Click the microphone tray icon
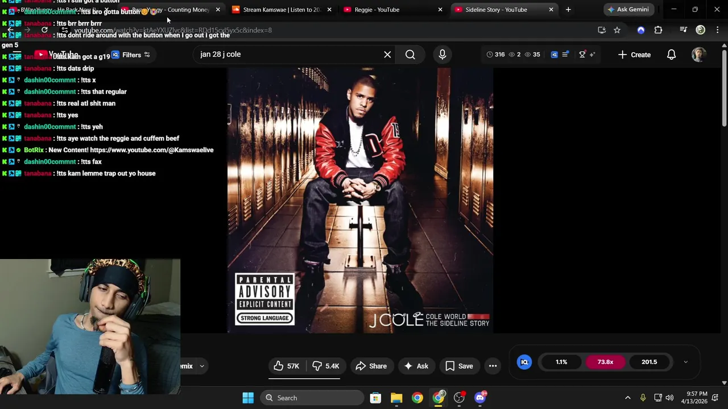The image size is (728, 409). pos(643,398)
